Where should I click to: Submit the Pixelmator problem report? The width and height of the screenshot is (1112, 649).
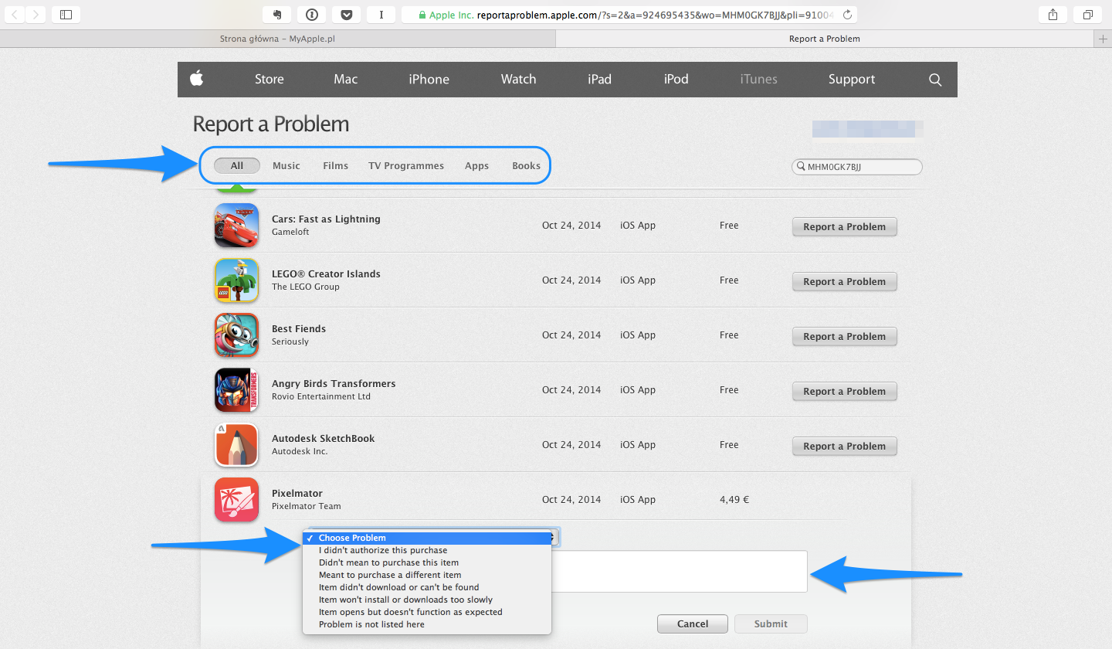771,624
